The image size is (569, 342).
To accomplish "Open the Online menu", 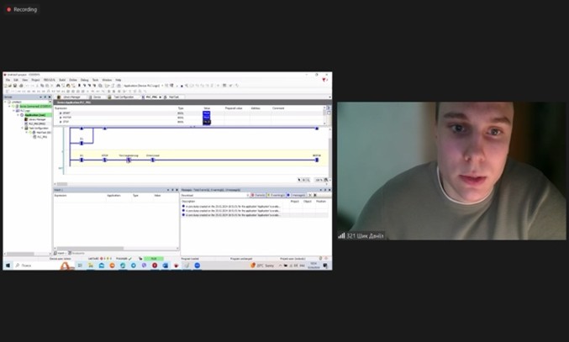I will point(72,80).
